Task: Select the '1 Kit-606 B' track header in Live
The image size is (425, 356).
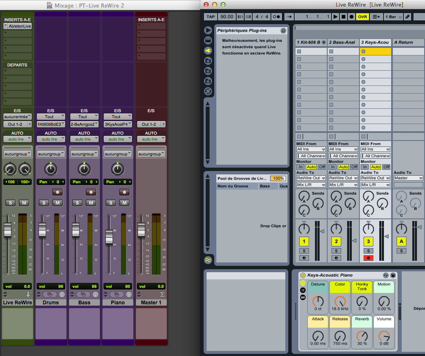Action: coord(311,42)
